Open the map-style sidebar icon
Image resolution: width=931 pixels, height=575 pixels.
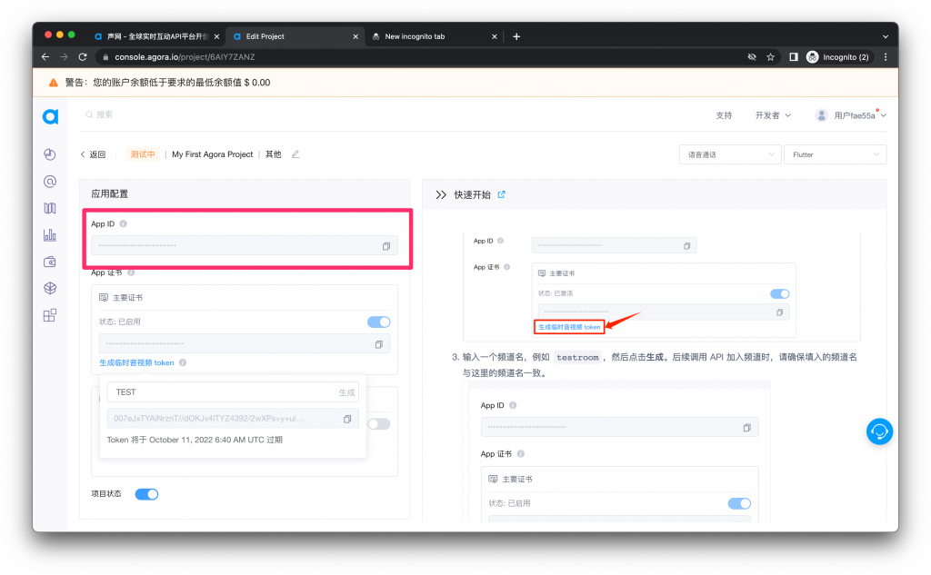tap(50, 208)
